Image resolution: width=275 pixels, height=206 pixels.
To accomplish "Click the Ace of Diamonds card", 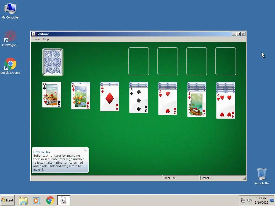I will [110, 98].
